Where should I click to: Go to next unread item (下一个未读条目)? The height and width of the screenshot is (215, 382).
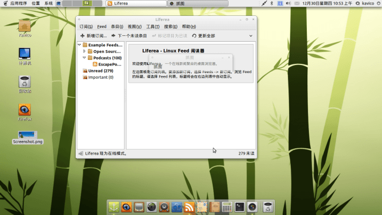[x=129, y=36]
